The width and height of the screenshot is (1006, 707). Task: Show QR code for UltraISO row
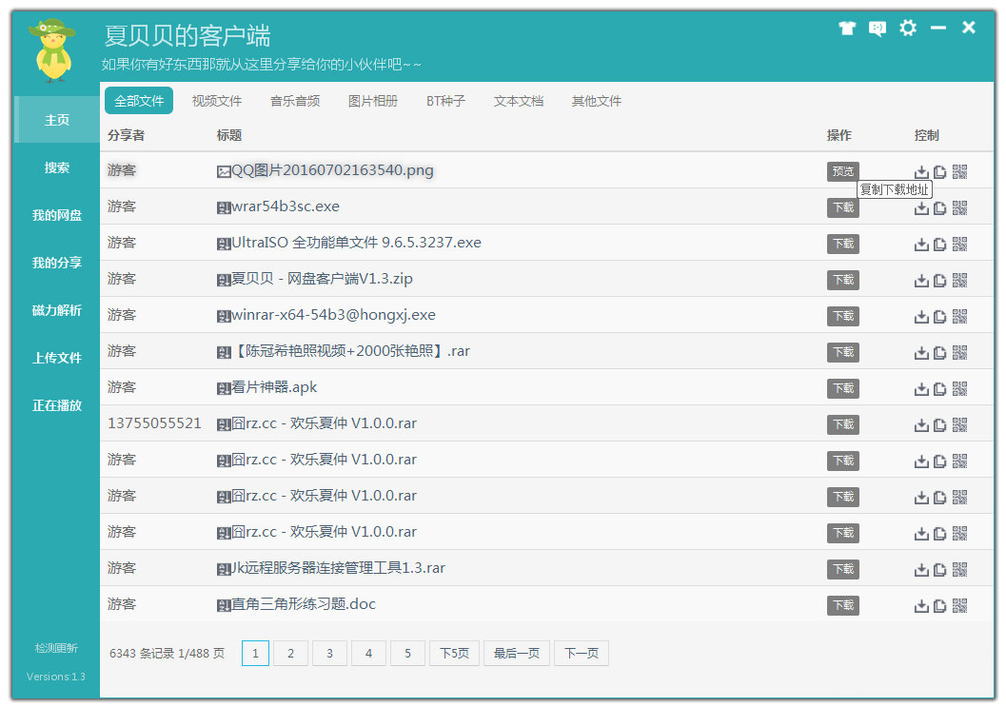959,245
